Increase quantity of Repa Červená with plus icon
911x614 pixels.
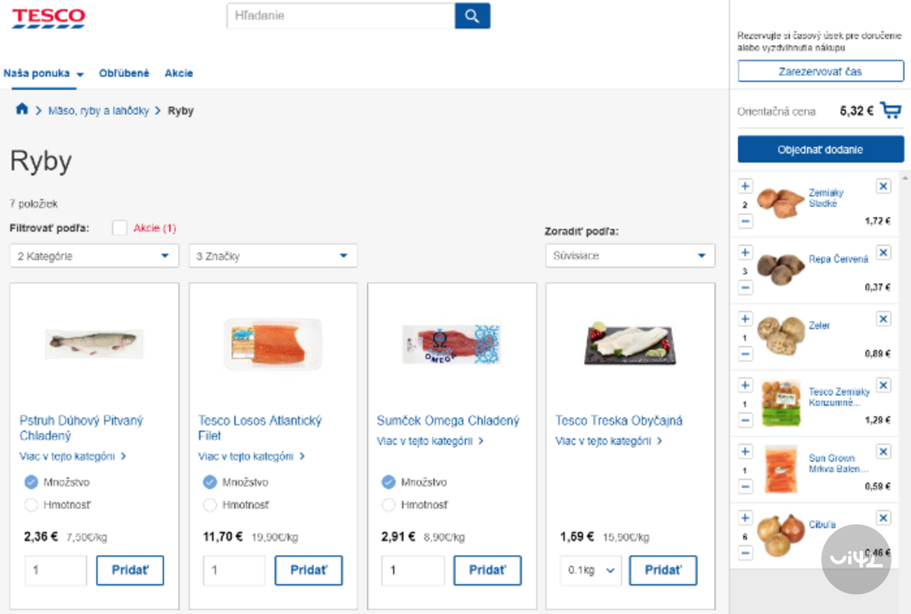pos(744,252)
